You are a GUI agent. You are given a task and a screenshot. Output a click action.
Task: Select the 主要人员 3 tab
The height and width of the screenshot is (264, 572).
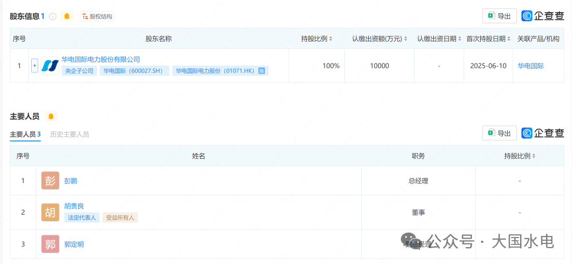click(25, 134)
